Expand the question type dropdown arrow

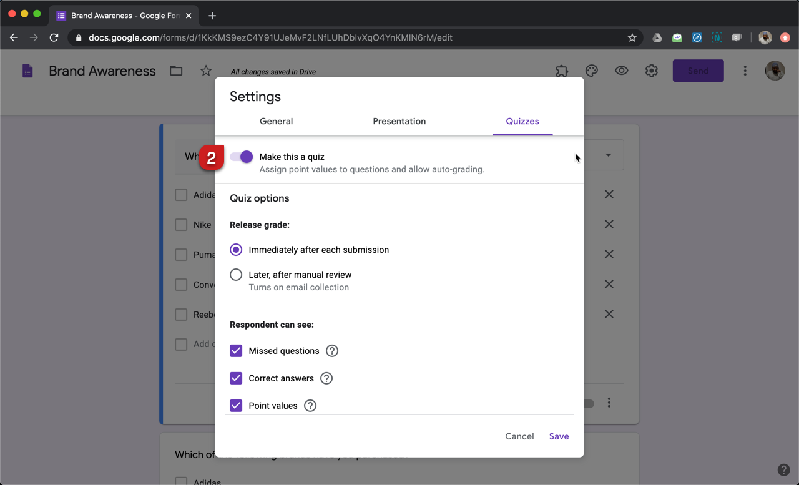pos(609,155)
